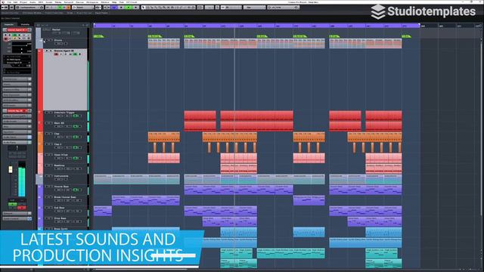
Task: Click the transport Stop button
Action: (x=122, y=8)
